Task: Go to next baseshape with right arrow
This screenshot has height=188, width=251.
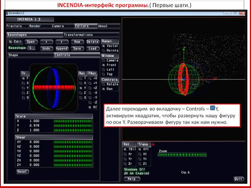Action: [62, 42]
